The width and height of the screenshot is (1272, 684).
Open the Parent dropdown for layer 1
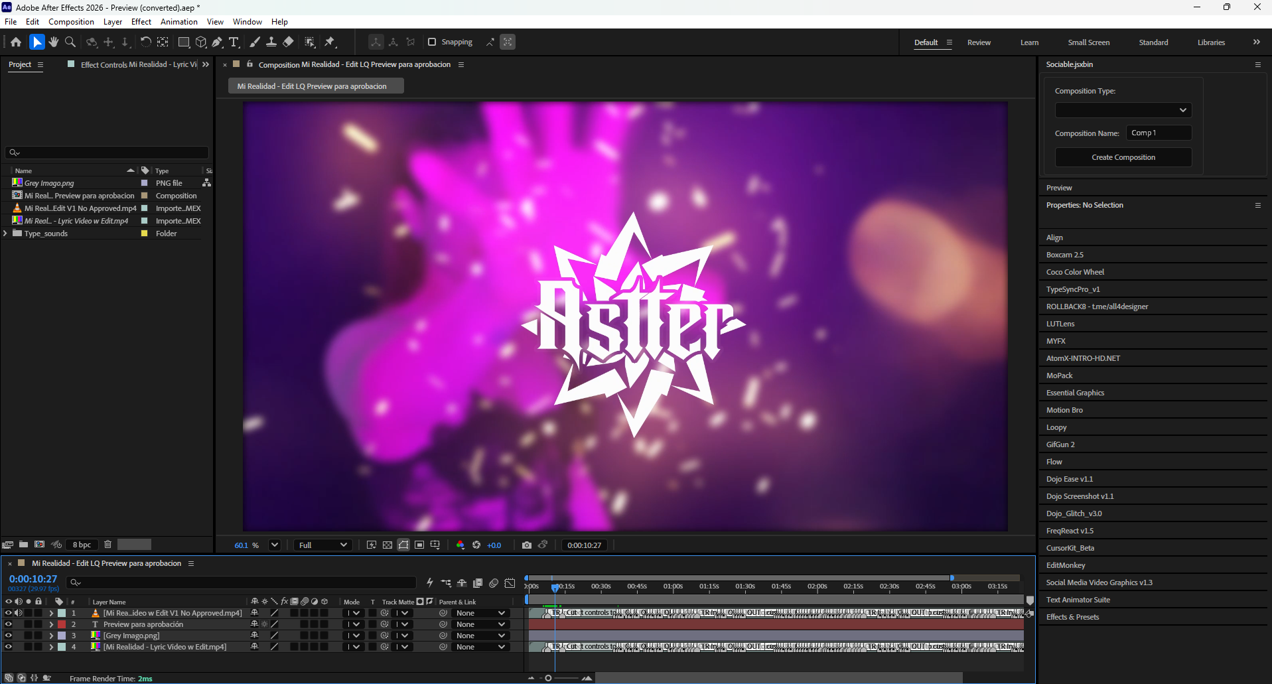481,613
